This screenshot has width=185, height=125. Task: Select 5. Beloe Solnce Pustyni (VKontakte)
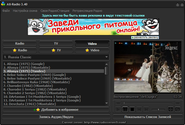coord(54,79)
